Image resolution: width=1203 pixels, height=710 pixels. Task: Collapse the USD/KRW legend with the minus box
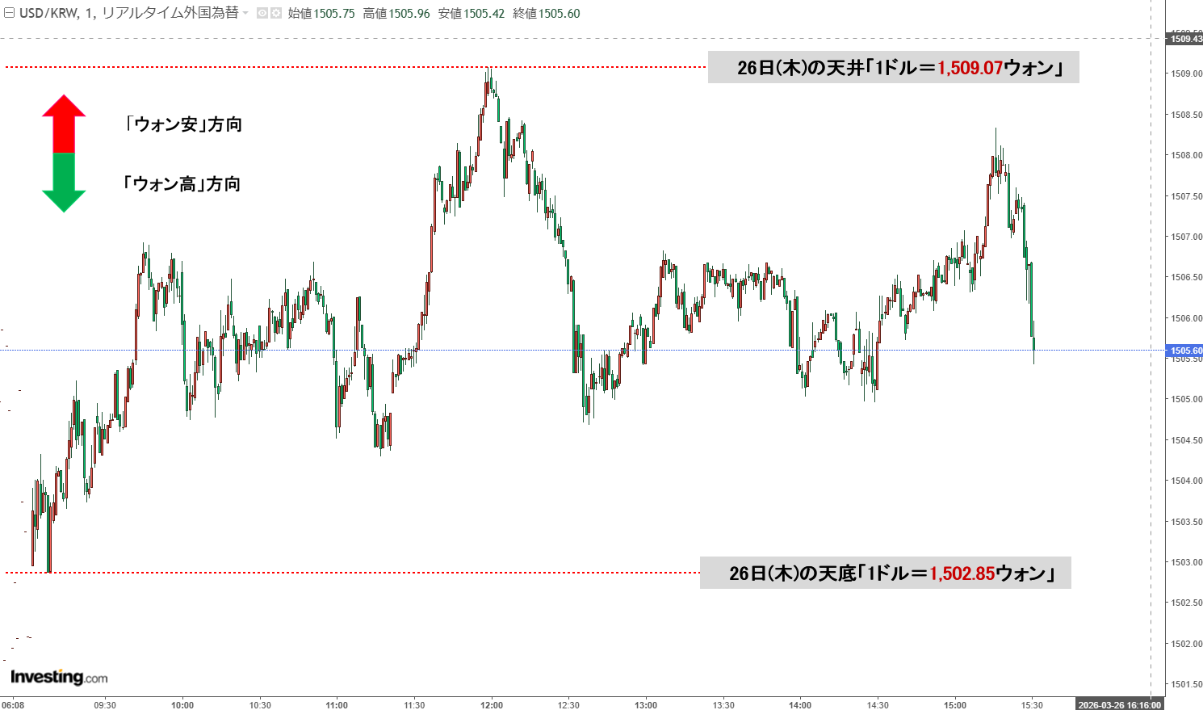pos(9,14)
